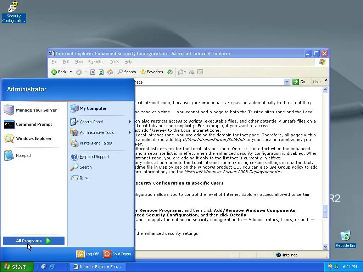Screen dimensions: 363x272
Task: Click the Edit page icon in IE toolbar
Action: [x=200, y=72]
